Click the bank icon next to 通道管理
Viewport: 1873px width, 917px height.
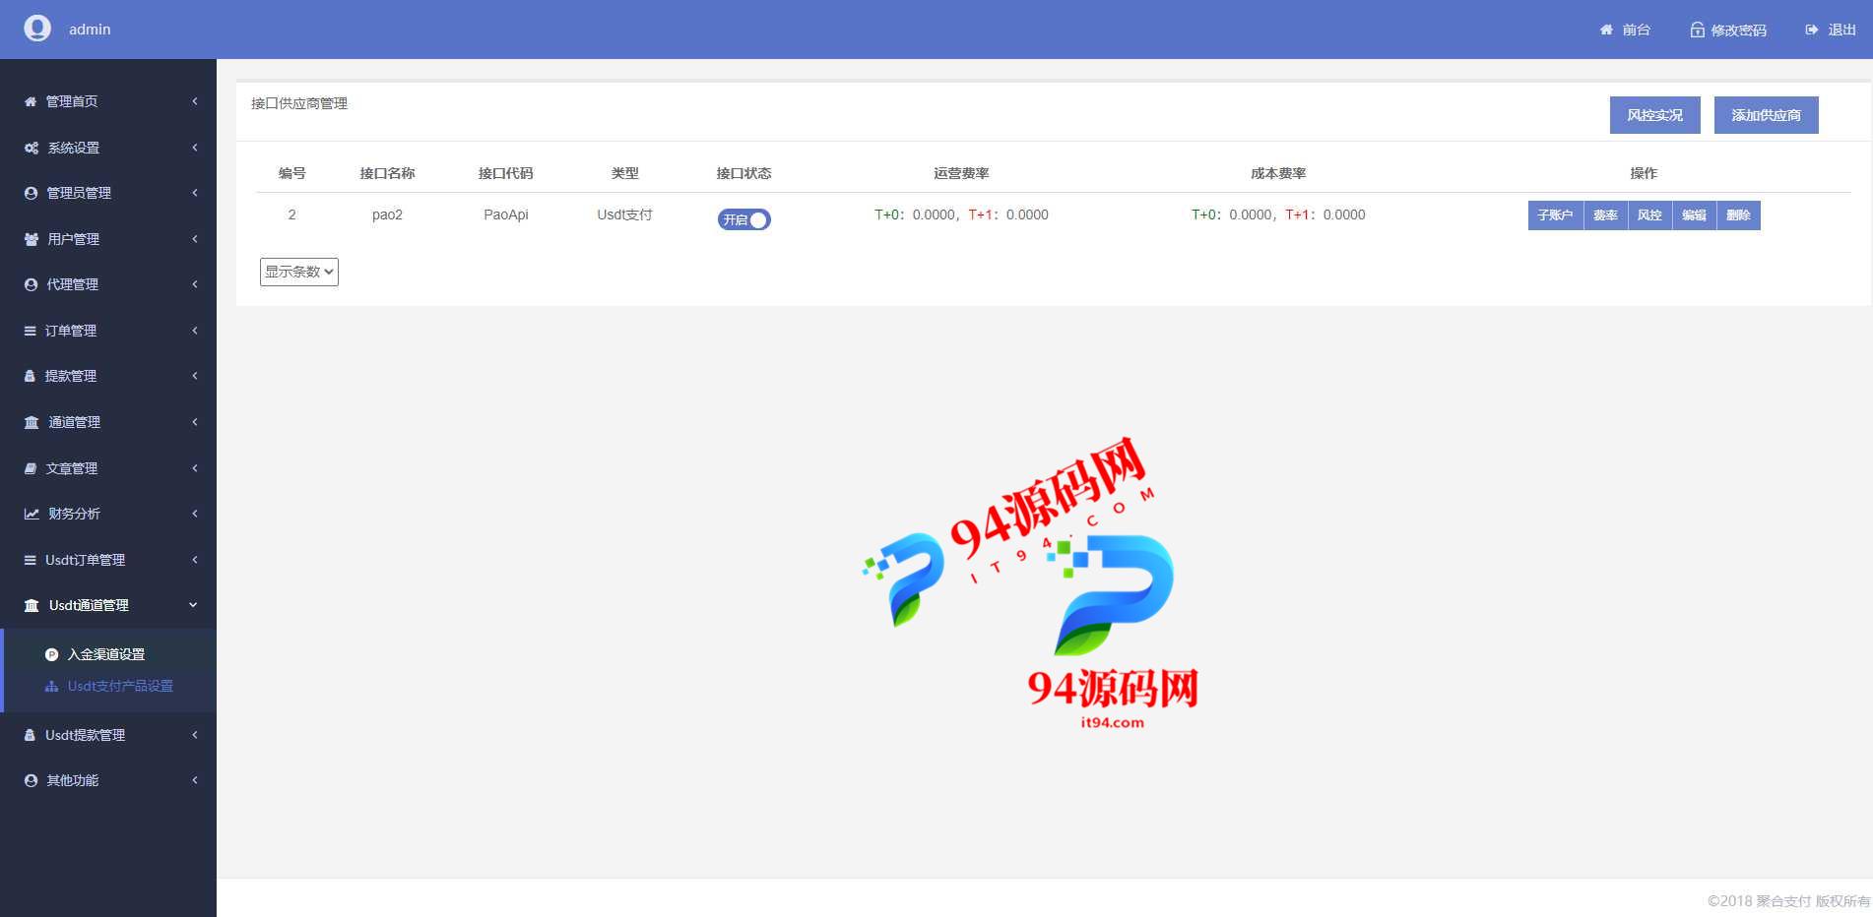[32, 422]
